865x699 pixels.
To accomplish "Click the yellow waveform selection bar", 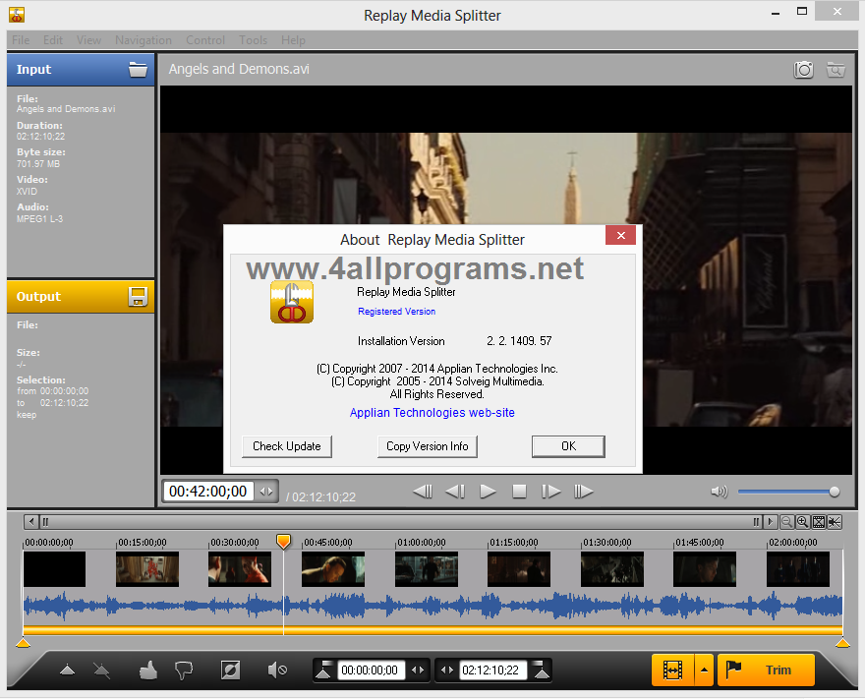I will (x=432, y=630).
